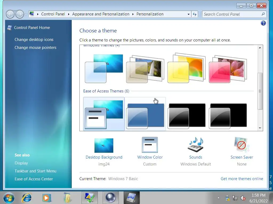
Task: Expand the arrow before Control Panel breadcrumb
Action: pos(38,14)
